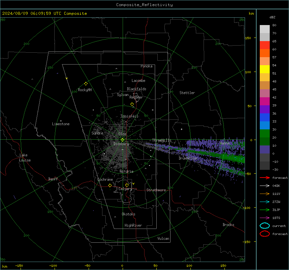The width and height of the screenshot is (289, 270).
Task: Click the bright yellow legend swatch
Action: (x=265, y=69)
